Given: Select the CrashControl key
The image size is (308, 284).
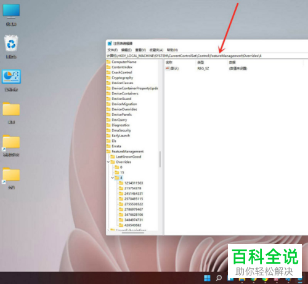Looking at the screenshot, I should point(122,73).
